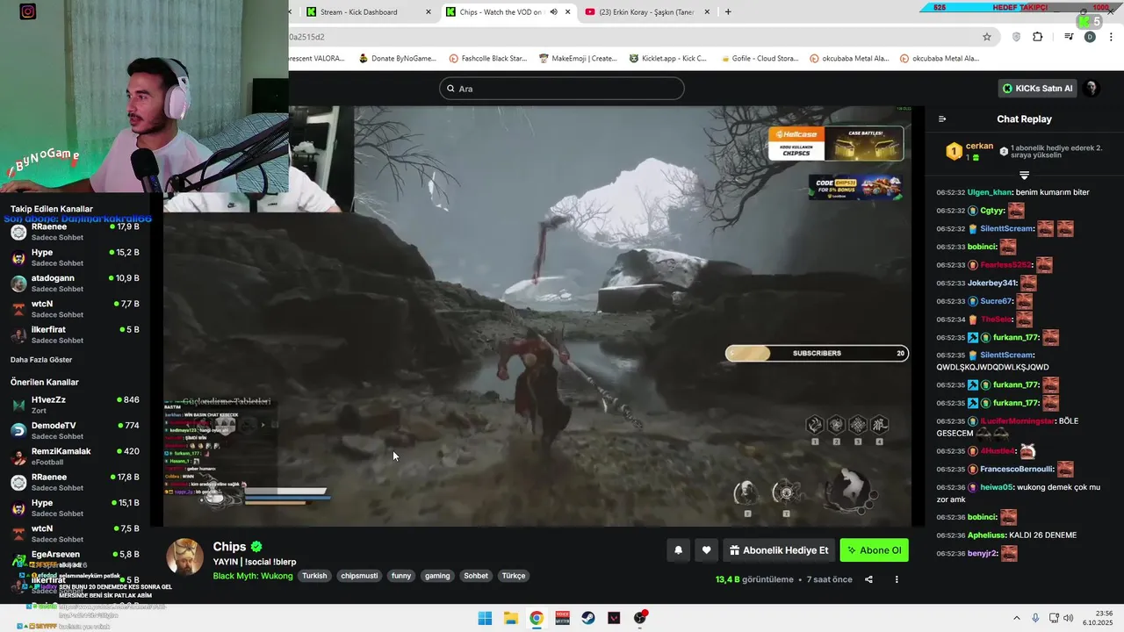Click the microphone icon in system tray
1124x632 pixels.
click(1035, 618)
